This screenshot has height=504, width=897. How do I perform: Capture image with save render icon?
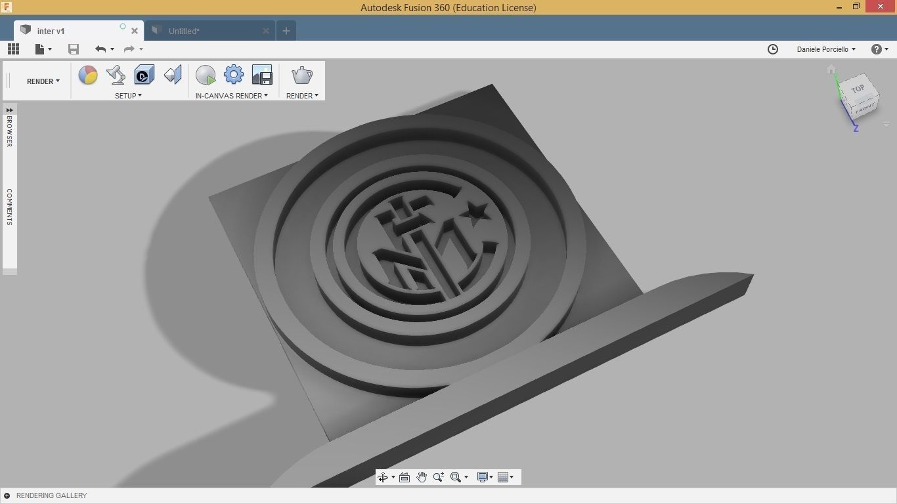tap(262, 75)
